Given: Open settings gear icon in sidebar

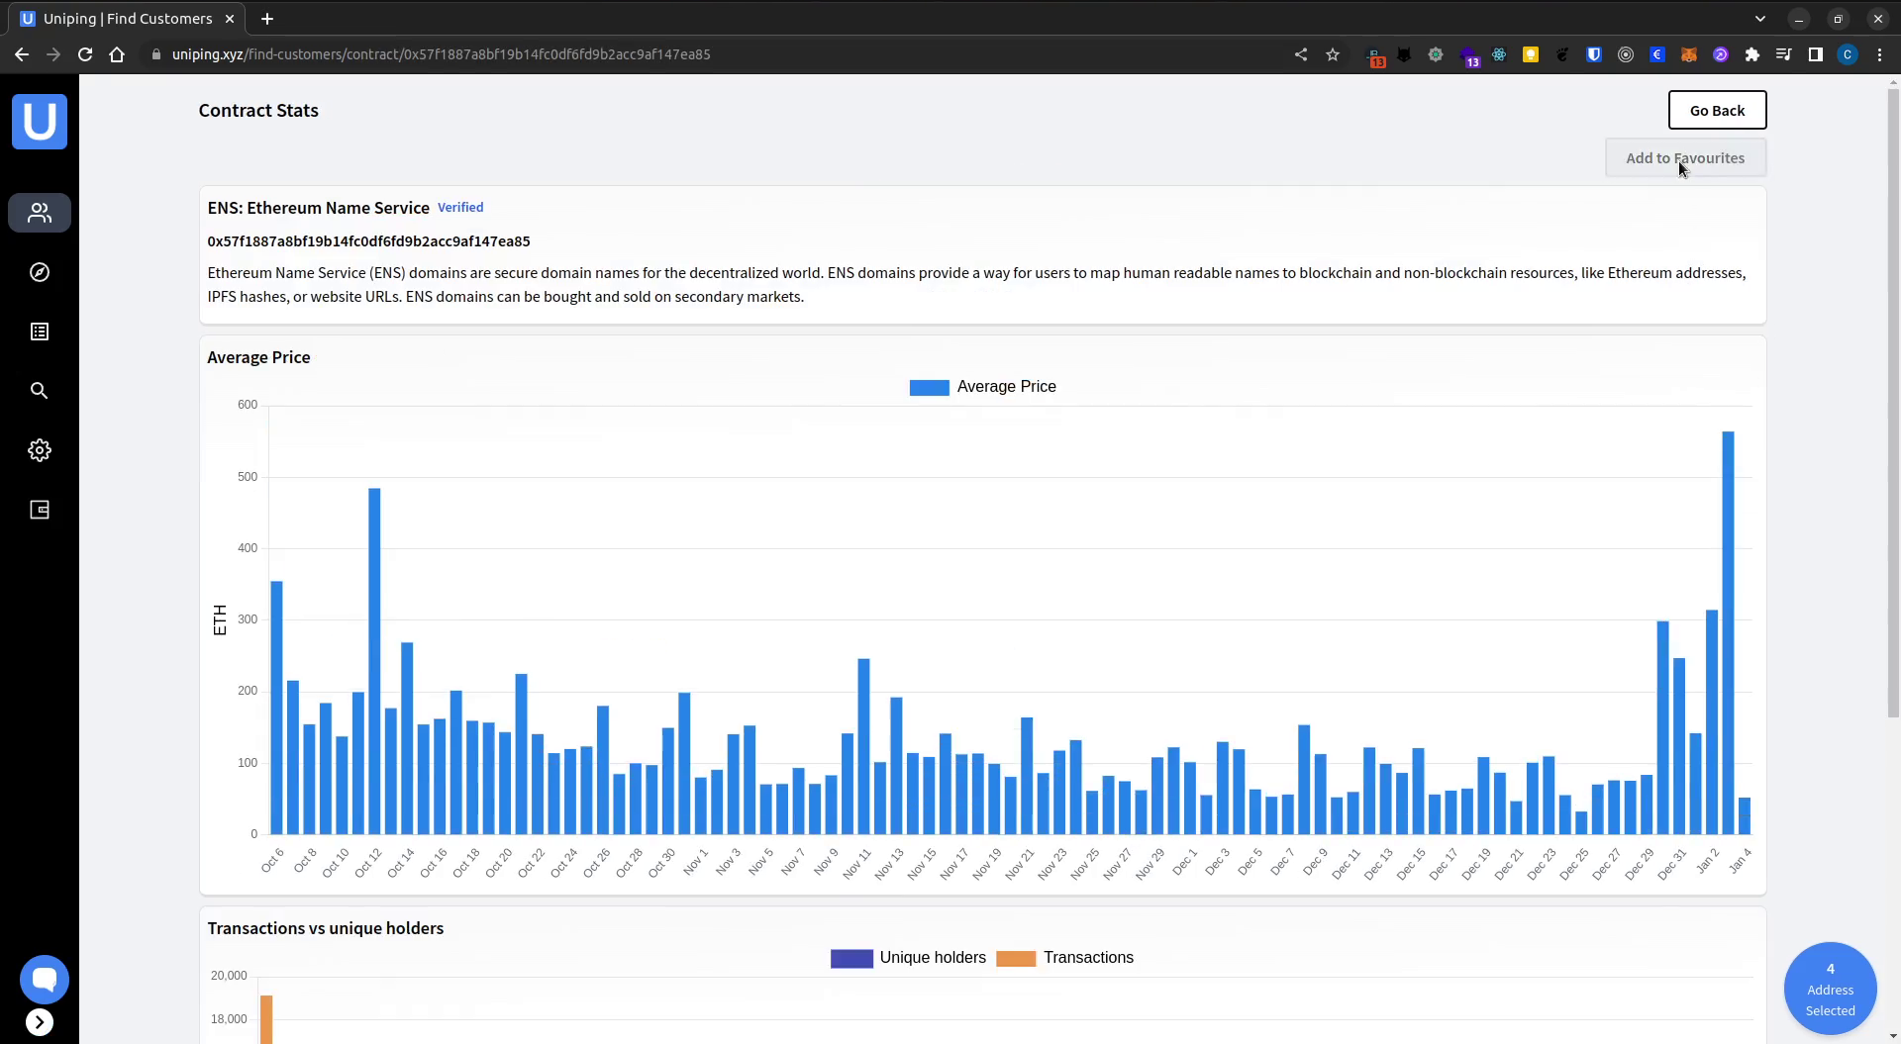Looking at the screenshot, I should (40, 450).
